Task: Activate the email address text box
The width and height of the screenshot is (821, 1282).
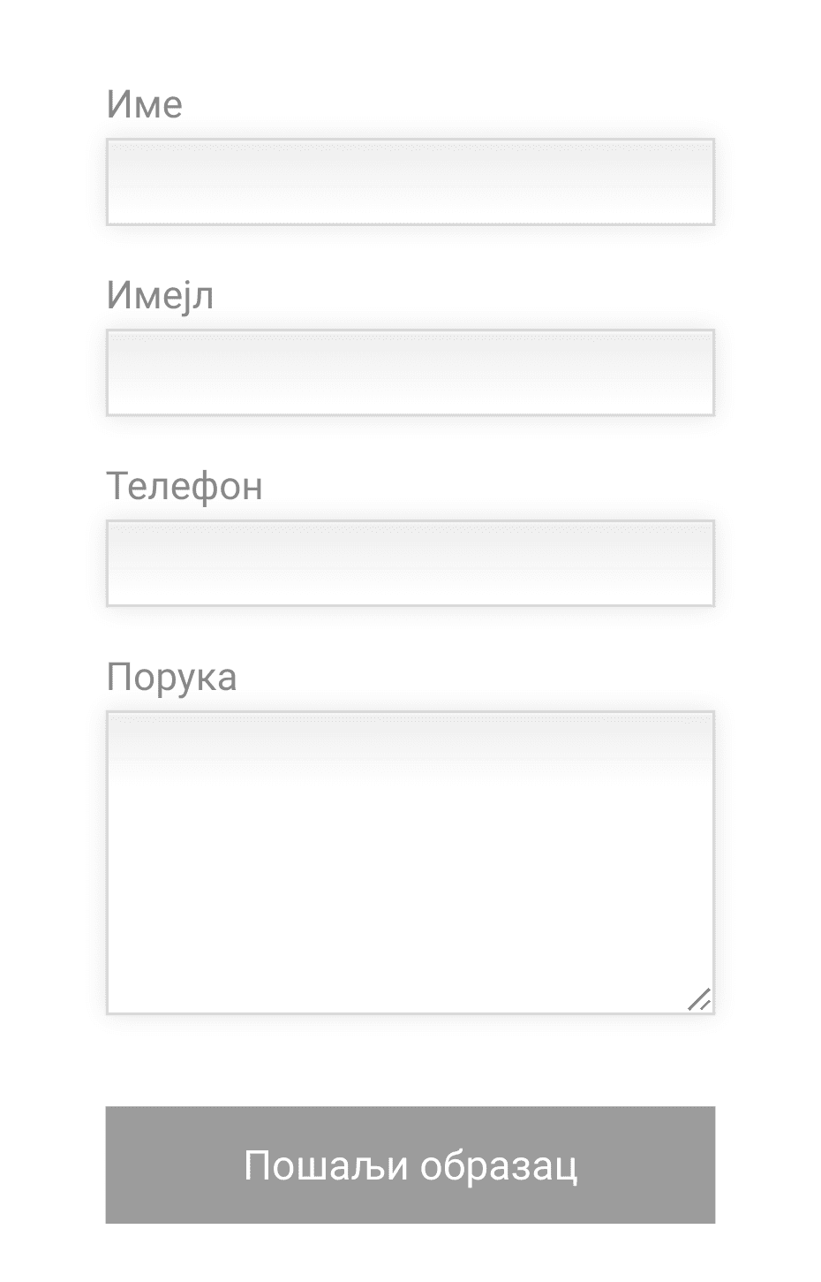Action: pos(410,373)
